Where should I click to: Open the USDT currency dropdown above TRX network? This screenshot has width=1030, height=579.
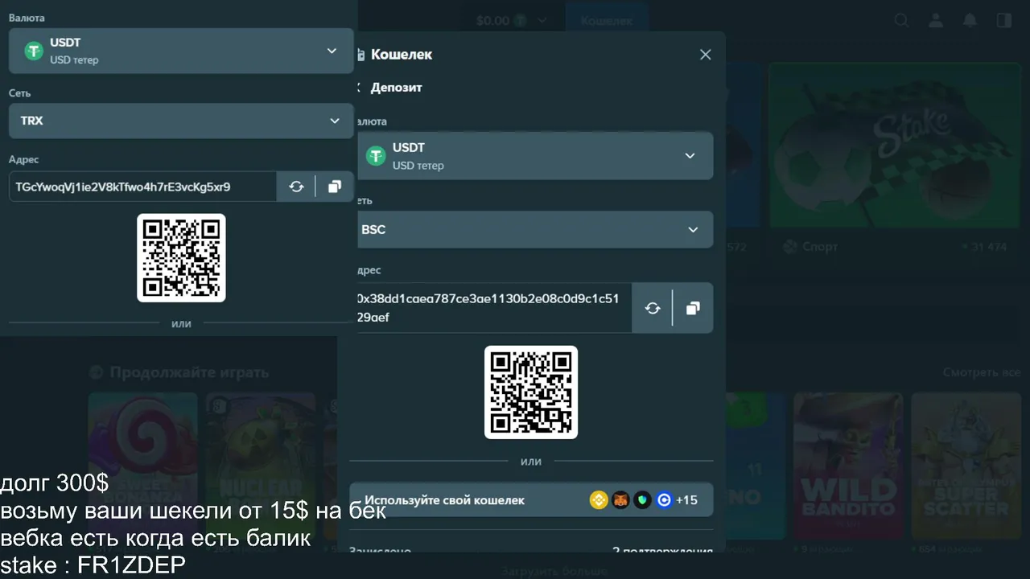pyautogui.click(x=181, y=51)
